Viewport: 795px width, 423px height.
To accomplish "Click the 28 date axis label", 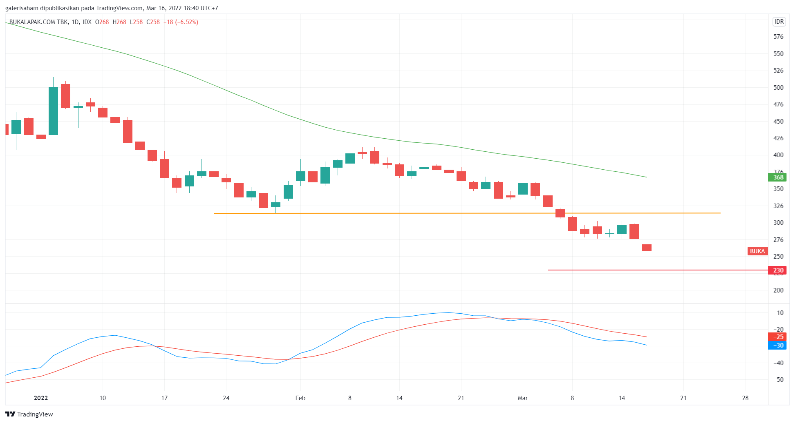I will 745,398.
